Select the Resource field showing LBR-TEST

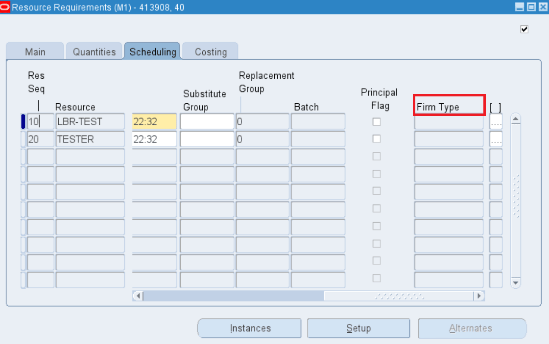tap(90, 121)
